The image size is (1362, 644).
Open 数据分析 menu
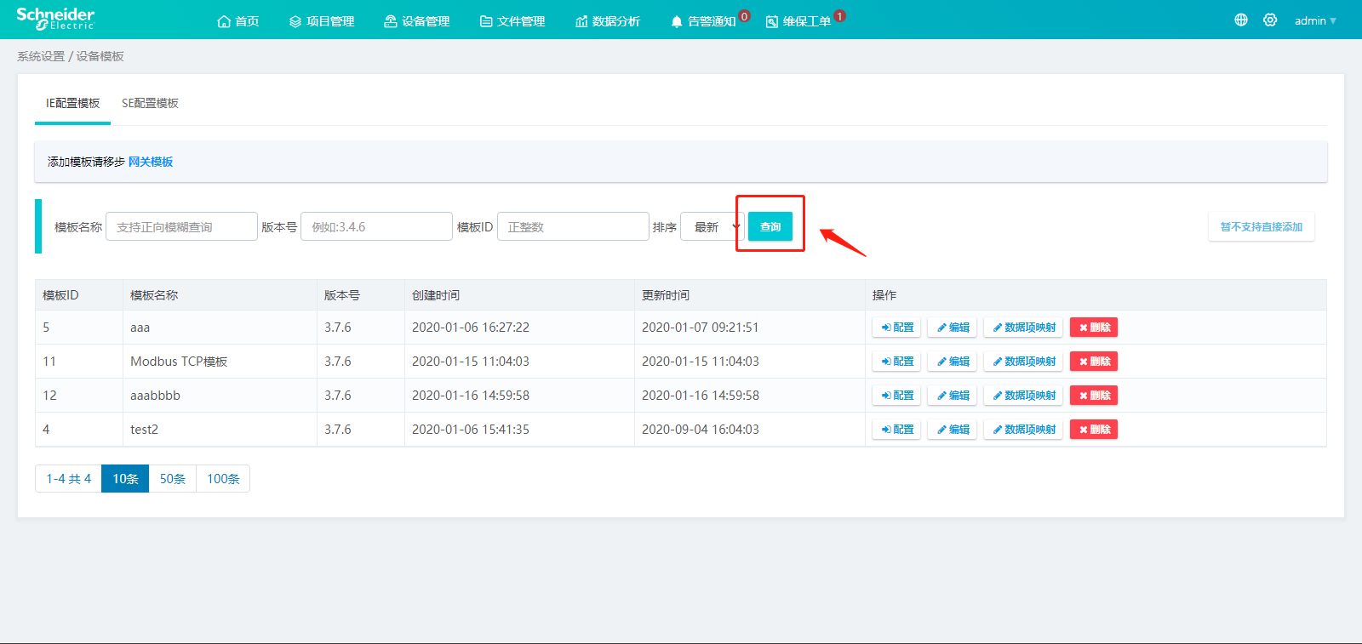pos(608,21)
